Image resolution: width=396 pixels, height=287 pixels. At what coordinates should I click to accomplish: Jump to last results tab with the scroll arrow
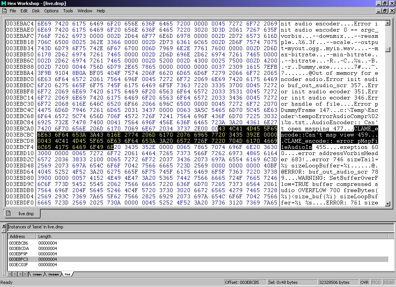tap(26, 274)
